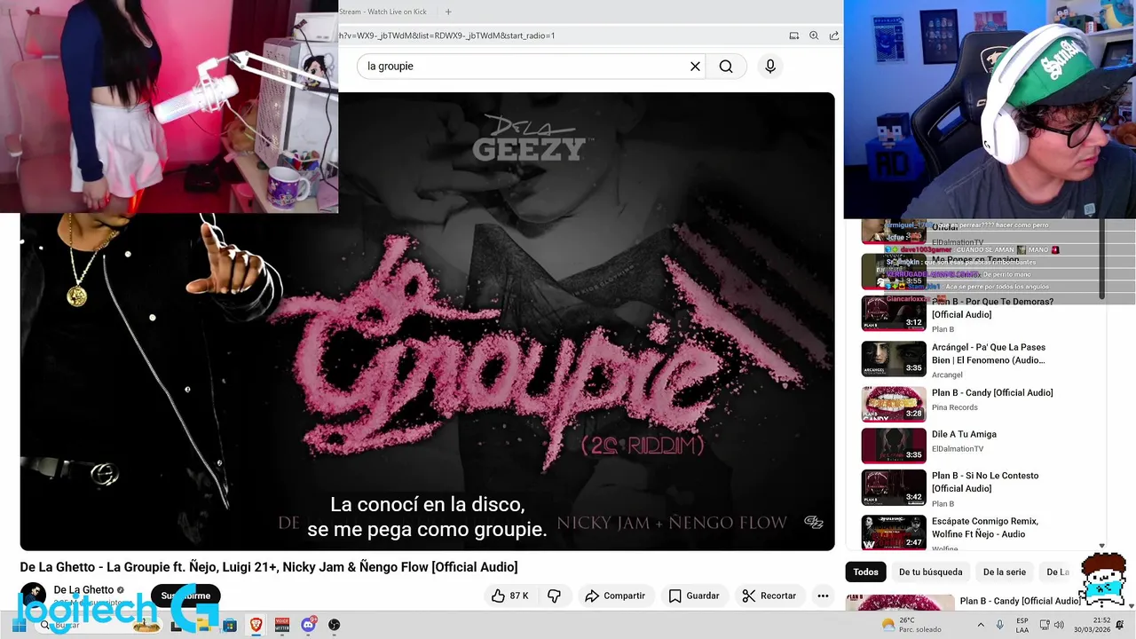Open Escápate Conmigo Remix thumbnail
The image size is (1136, 639).
[x=894, y=532]
